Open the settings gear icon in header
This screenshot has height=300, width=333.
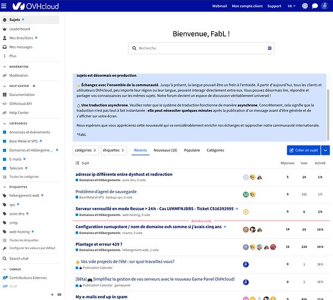(305, 6)
